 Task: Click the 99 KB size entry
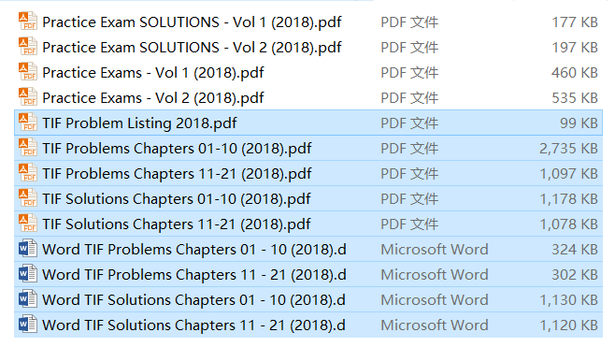pos(579,123)
